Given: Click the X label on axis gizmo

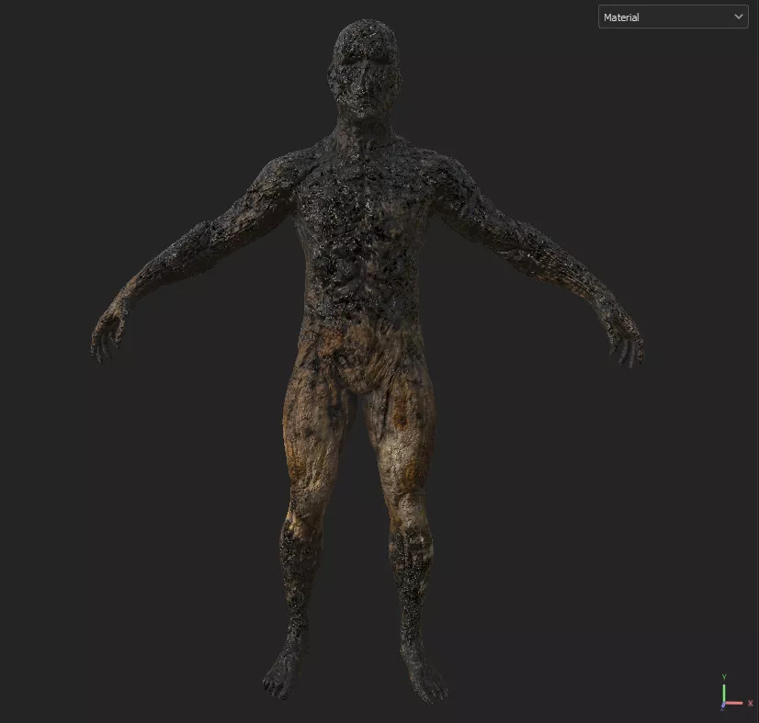Looking at the screenshot, I should coord(751,703).
